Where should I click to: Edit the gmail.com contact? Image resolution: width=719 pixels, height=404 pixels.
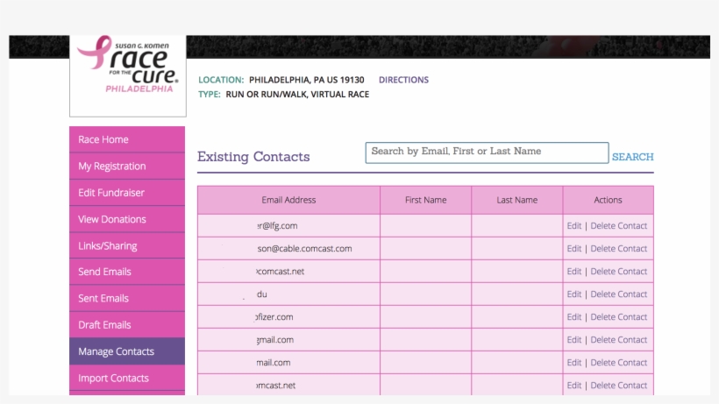click(574, 340)
